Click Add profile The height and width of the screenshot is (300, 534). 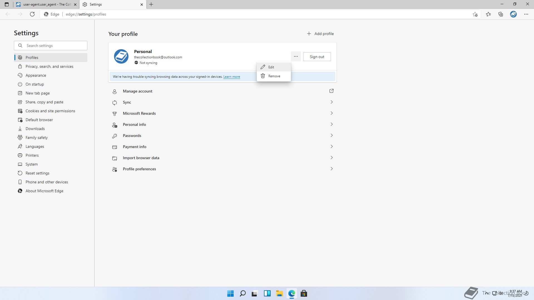(x=320, y=34)
